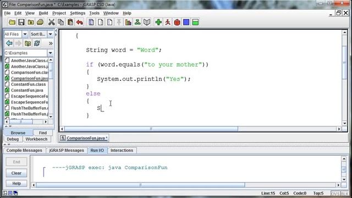Copy selection with the copy icon

pos(61,22)
